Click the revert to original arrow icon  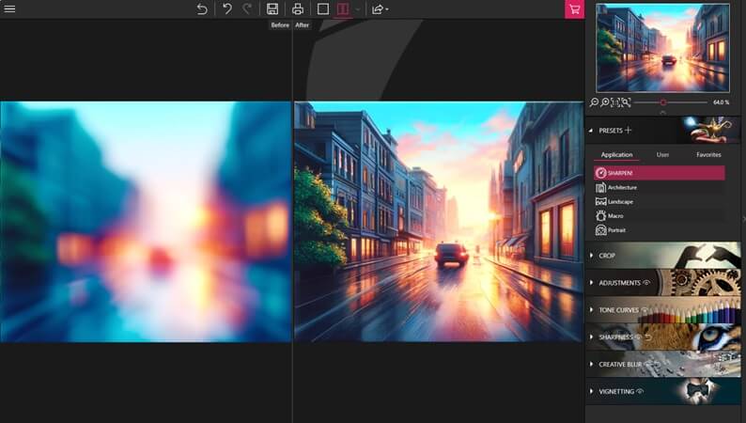pyautogui.click(x=202, y=9)
